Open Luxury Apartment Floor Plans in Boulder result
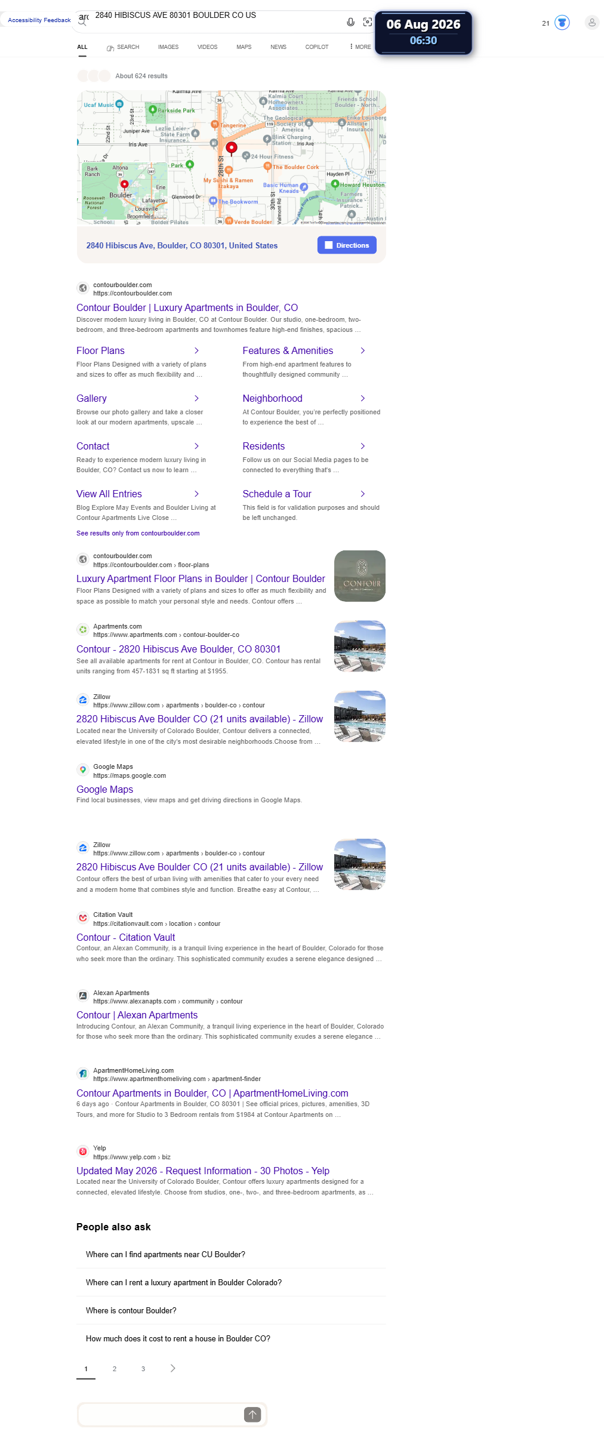The height and width of the screenshot is (1447, 604). (x=201, y=578)
